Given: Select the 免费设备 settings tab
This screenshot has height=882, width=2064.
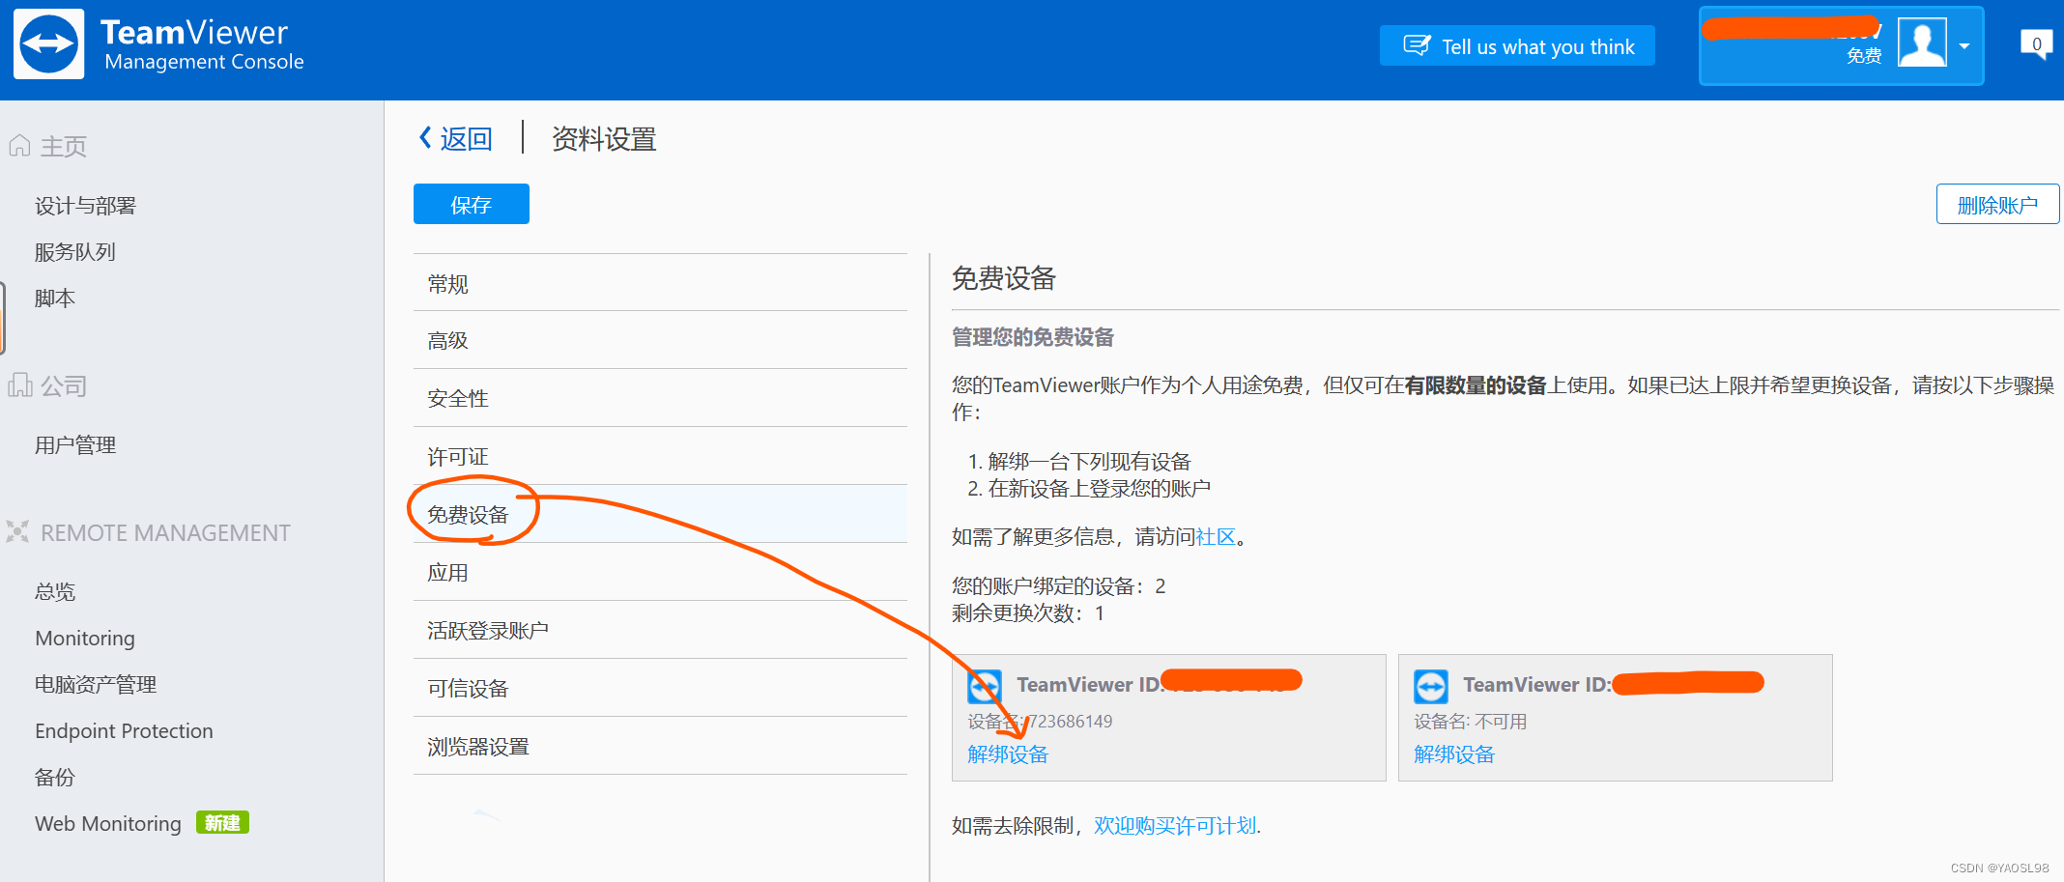Looking at the screenshot, I should pyautogui.click(x=660, y=514).
